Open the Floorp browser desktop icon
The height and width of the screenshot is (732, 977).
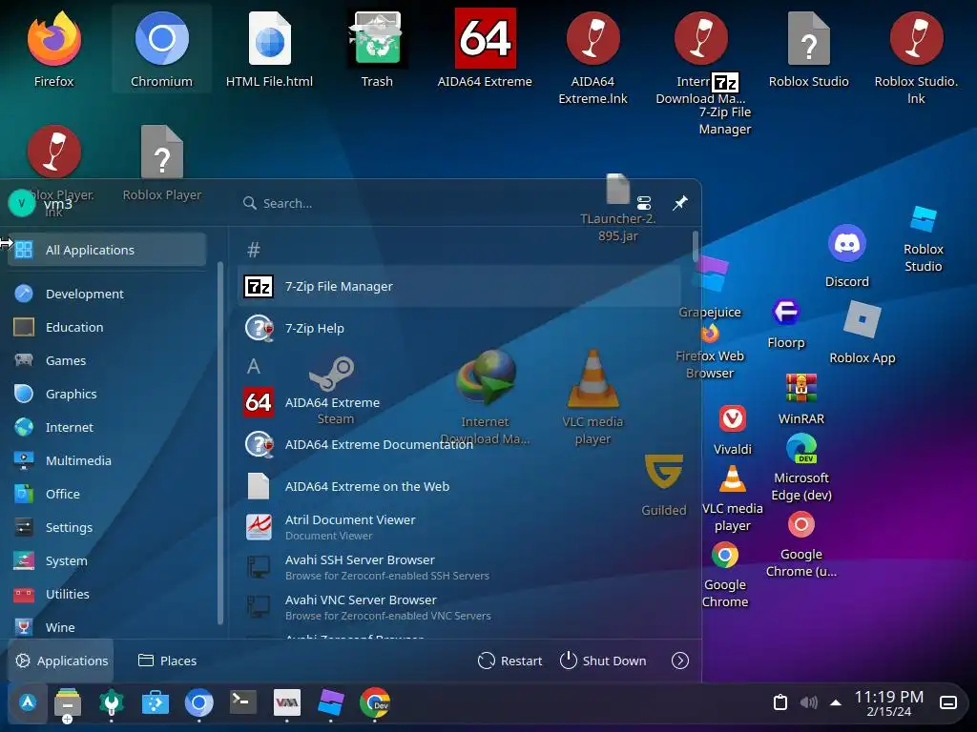pyautogui.click(x=786, y=324)
